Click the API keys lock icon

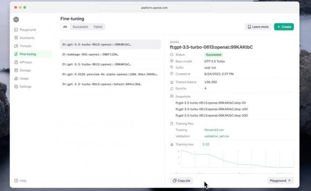click(x=16, y=62)
